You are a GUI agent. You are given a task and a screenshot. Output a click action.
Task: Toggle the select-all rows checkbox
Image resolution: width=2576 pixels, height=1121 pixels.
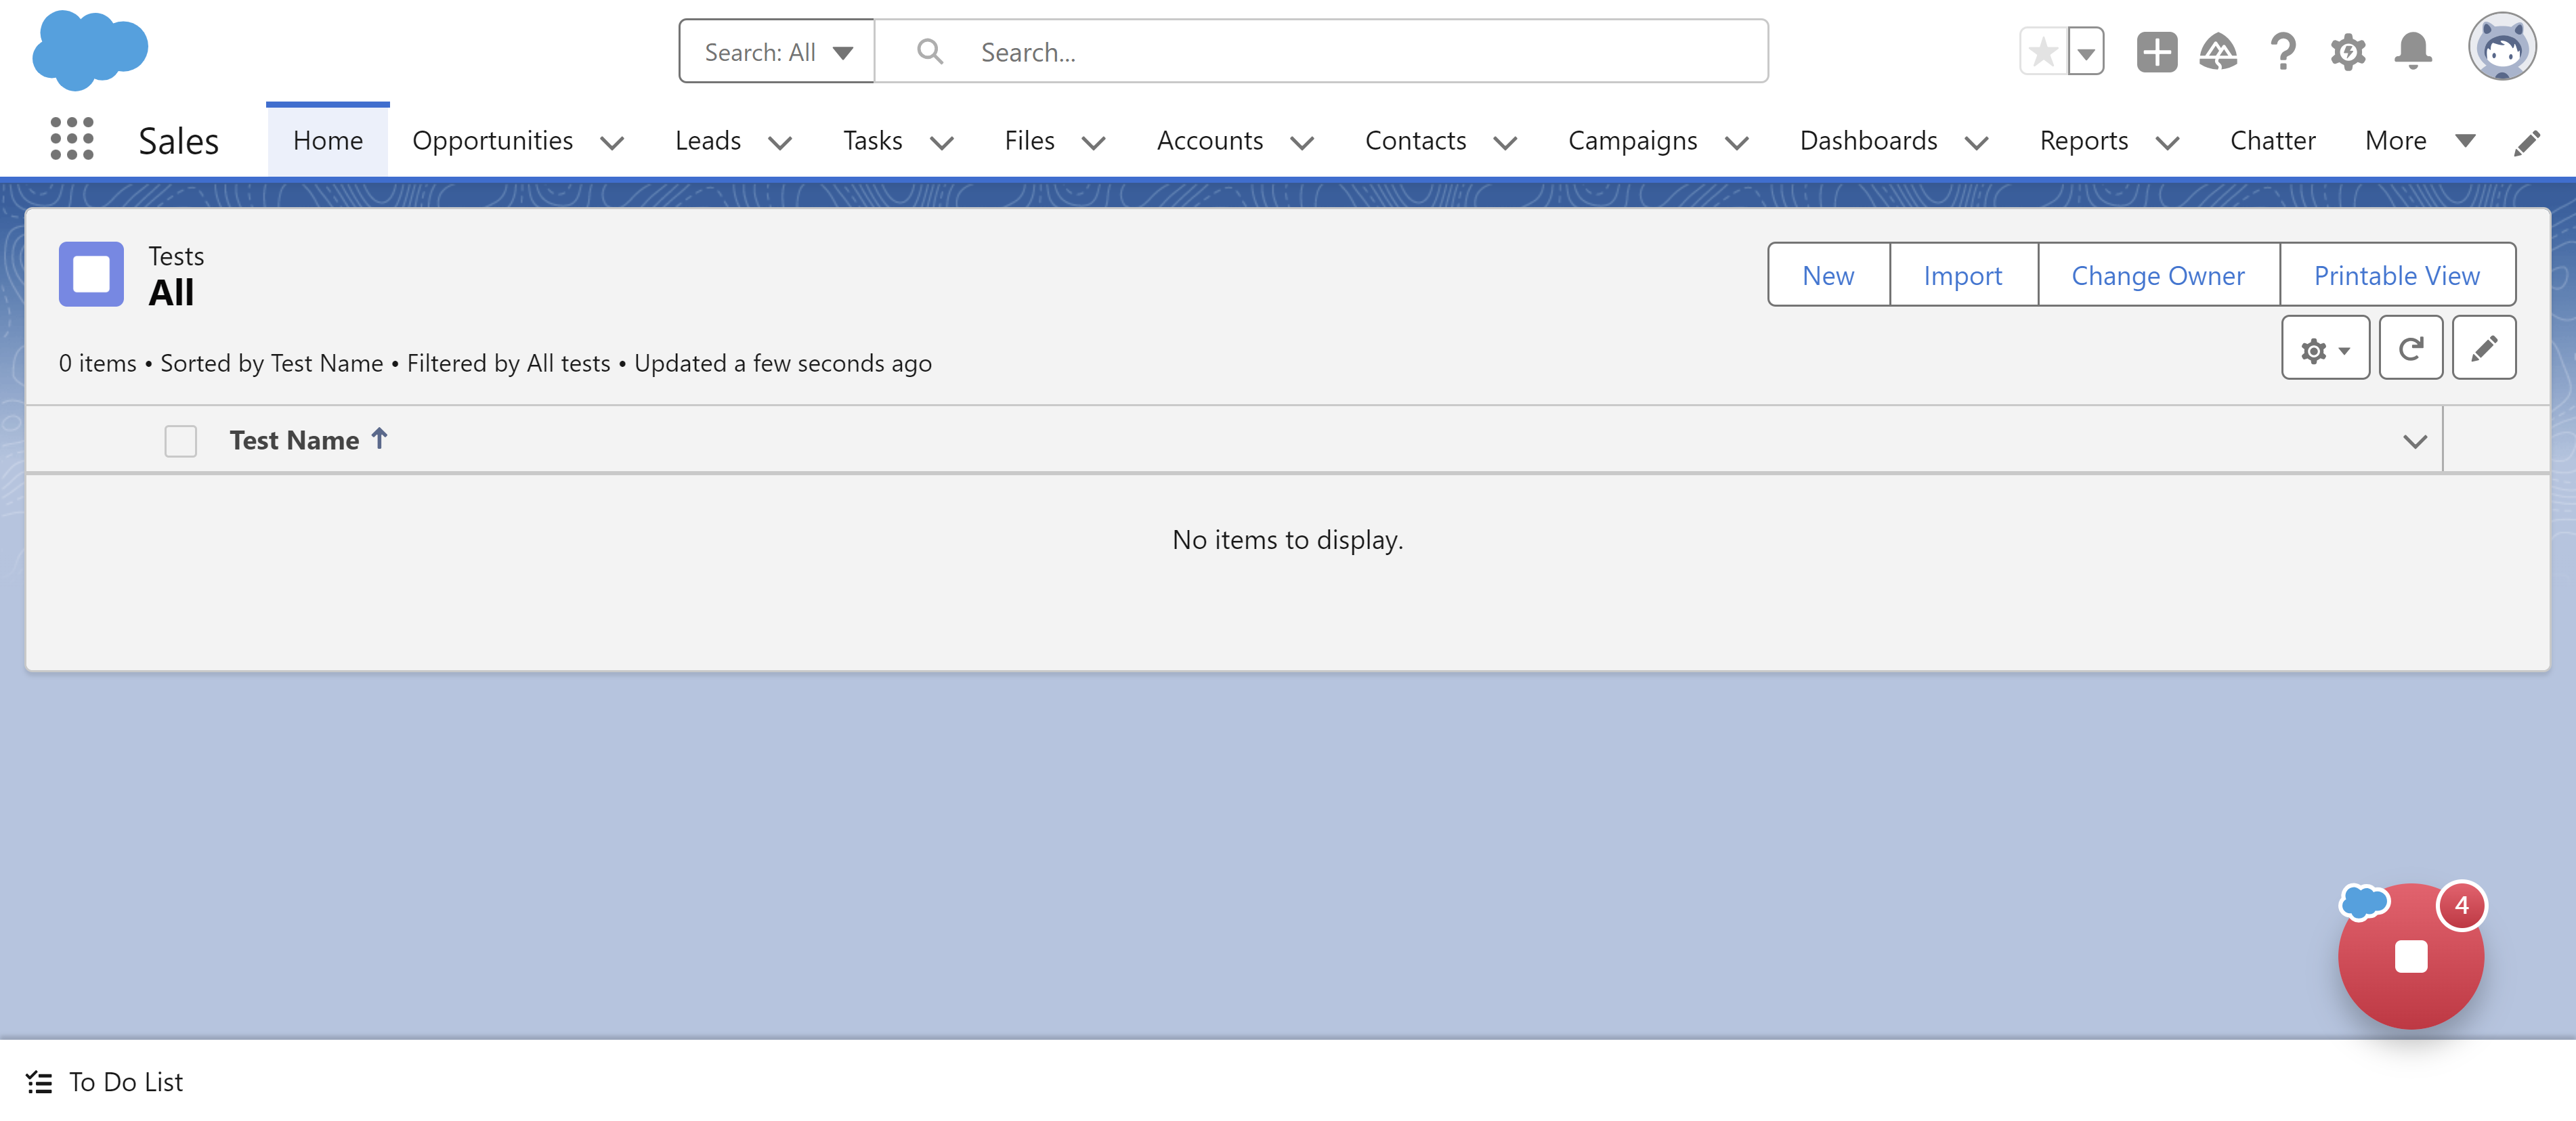[x=181, y=441]
